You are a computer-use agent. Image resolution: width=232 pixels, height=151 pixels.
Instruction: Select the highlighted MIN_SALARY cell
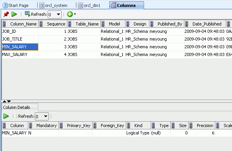pyautogui.click(x=20, y=47)
